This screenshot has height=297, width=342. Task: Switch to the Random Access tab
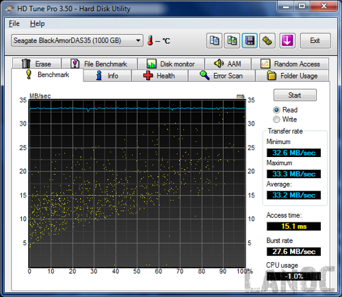tap(290, 63)
